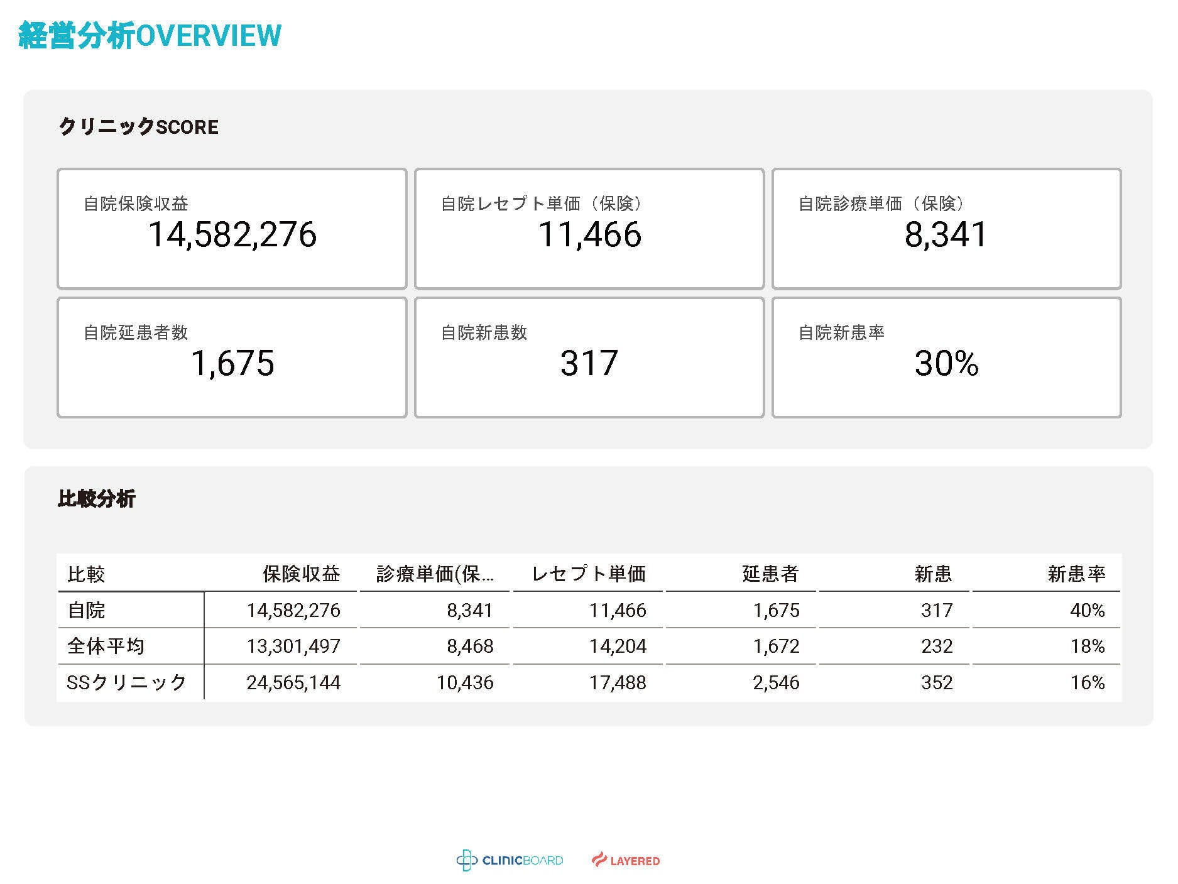Click 17,488 in the SSクリニック row
Screen dimensions: 1178x884
(x=618, y=682)
